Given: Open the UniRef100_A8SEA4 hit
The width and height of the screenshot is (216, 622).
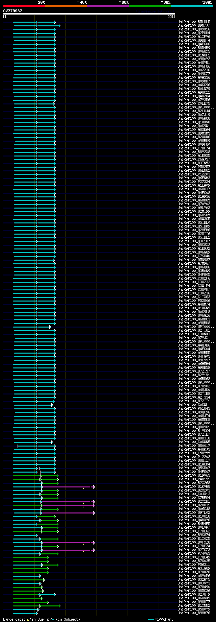Looking at the screenshot, I should pyautogui.click(x=194, y=129).
